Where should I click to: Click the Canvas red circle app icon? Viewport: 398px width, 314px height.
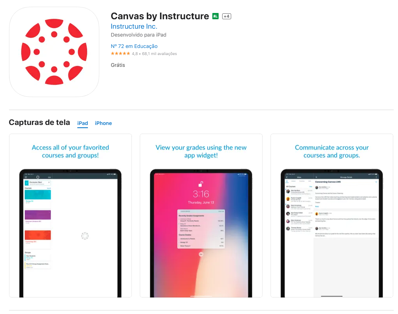(54, 52)
